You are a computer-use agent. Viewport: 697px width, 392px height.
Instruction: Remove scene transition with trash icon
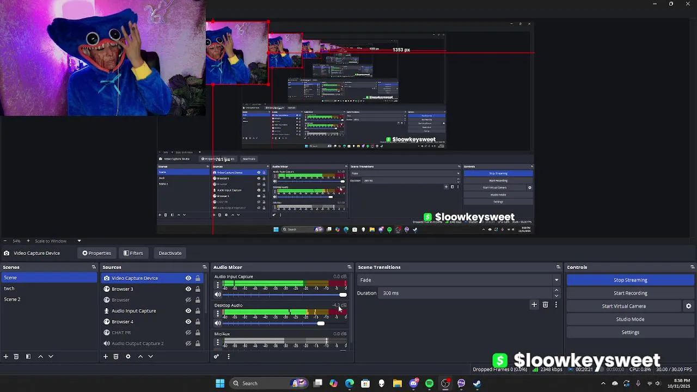click(545, 305)
